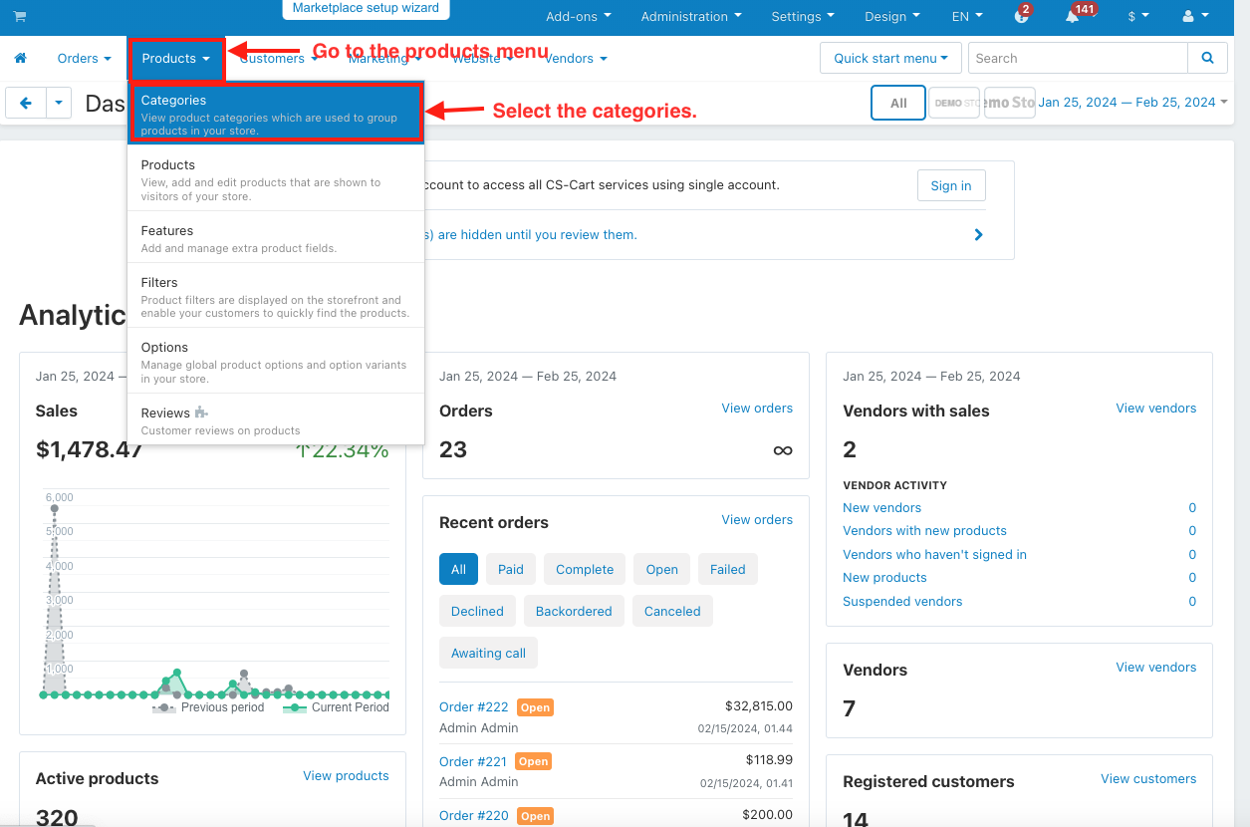Expand the Quick start menu dropdown
This screenshot has height=827, width=1250.
890,58
